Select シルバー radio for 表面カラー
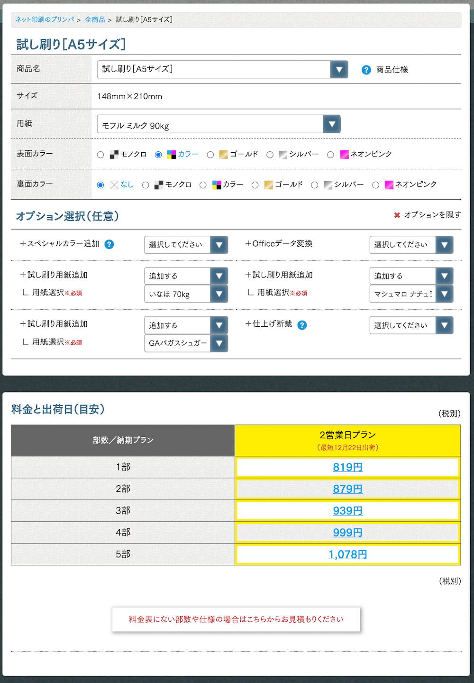 point(270,155)
